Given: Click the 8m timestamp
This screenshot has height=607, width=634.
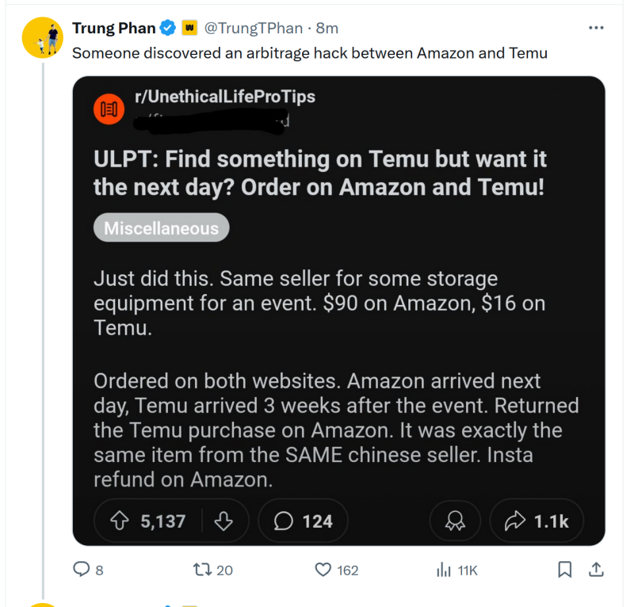Looking at the screenshot, I should click(327, 28).
